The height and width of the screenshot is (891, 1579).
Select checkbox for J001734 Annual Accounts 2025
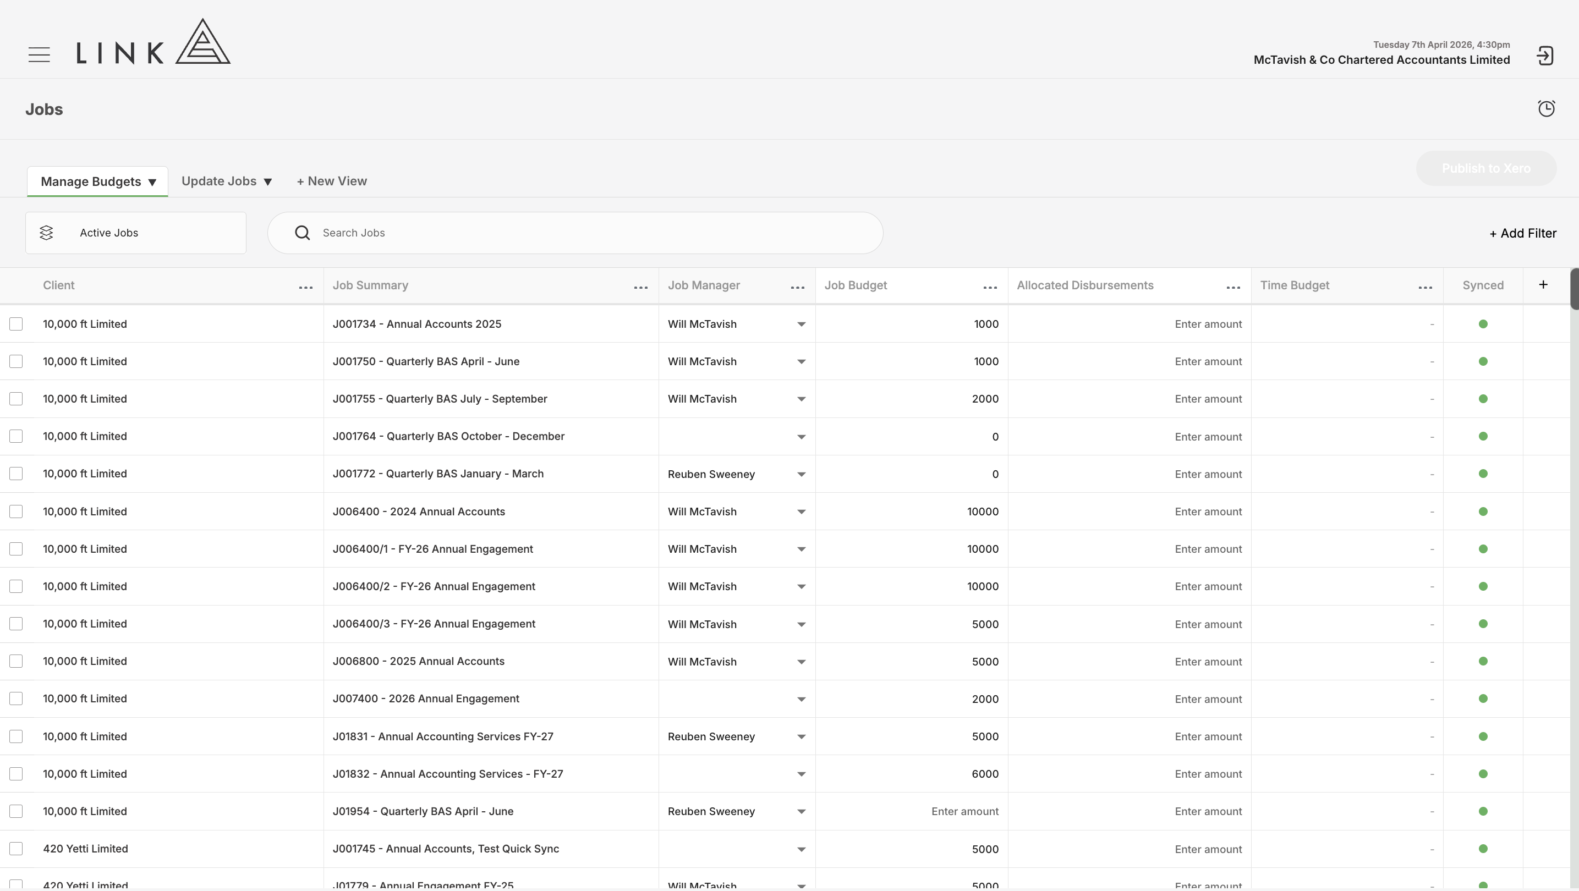[16, 324]
